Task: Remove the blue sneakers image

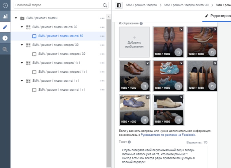Action: pos(181,63)
